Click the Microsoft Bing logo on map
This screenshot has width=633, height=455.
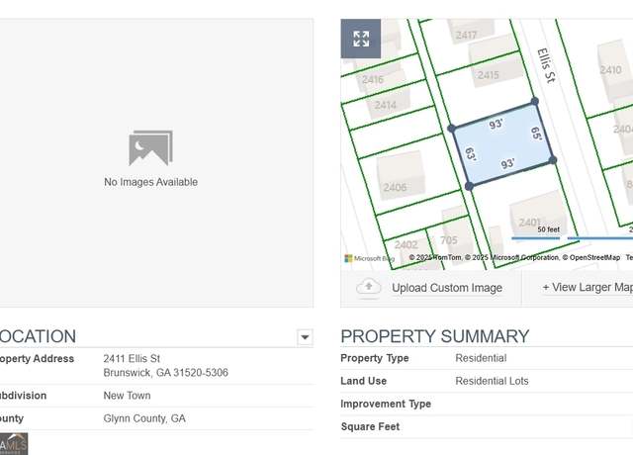(x=369, y=258)
